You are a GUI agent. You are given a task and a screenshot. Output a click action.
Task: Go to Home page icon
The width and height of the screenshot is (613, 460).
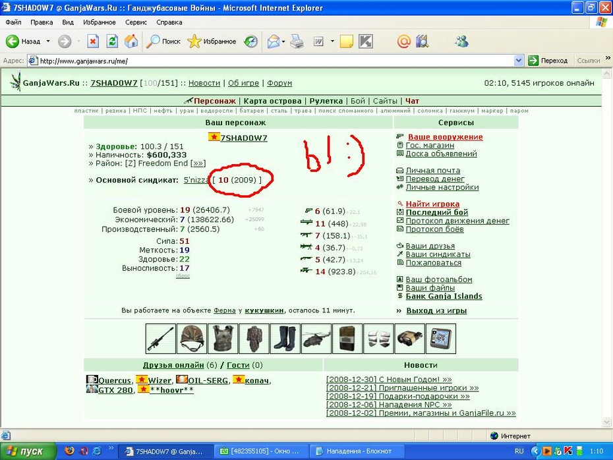coord(131,41)
